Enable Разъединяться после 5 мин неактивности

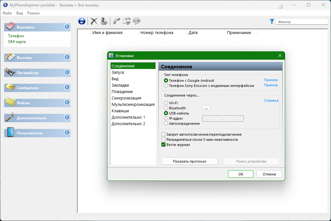[x=163, y=139]
